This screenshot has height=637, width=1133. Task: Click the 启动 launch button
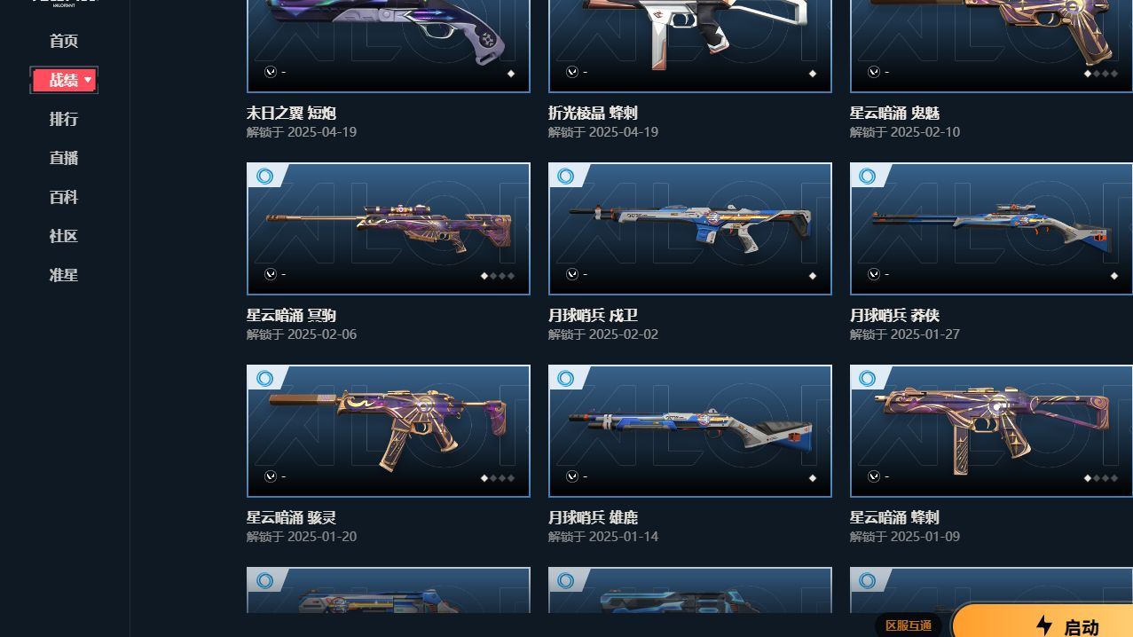1043,624
